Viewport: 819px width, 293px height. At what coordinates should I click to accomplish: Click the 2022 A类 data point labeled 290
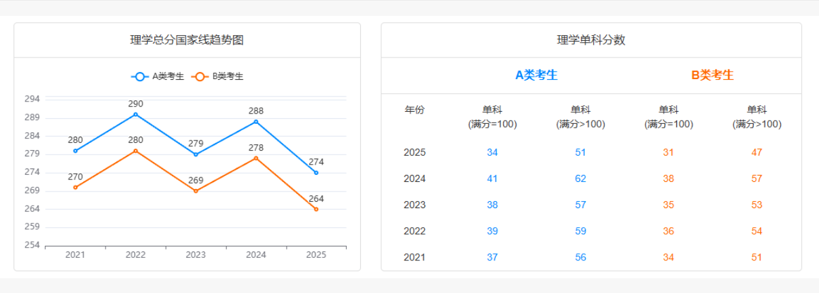(136, 114)
